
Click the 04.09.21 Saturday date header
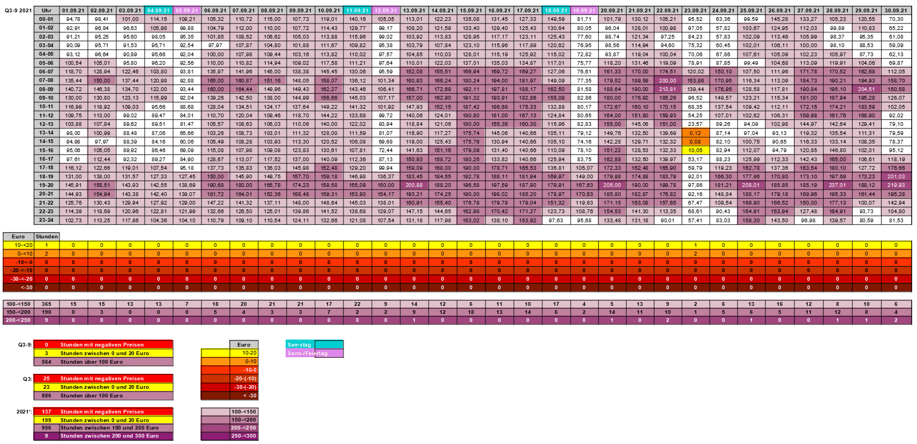coord(158,10)
